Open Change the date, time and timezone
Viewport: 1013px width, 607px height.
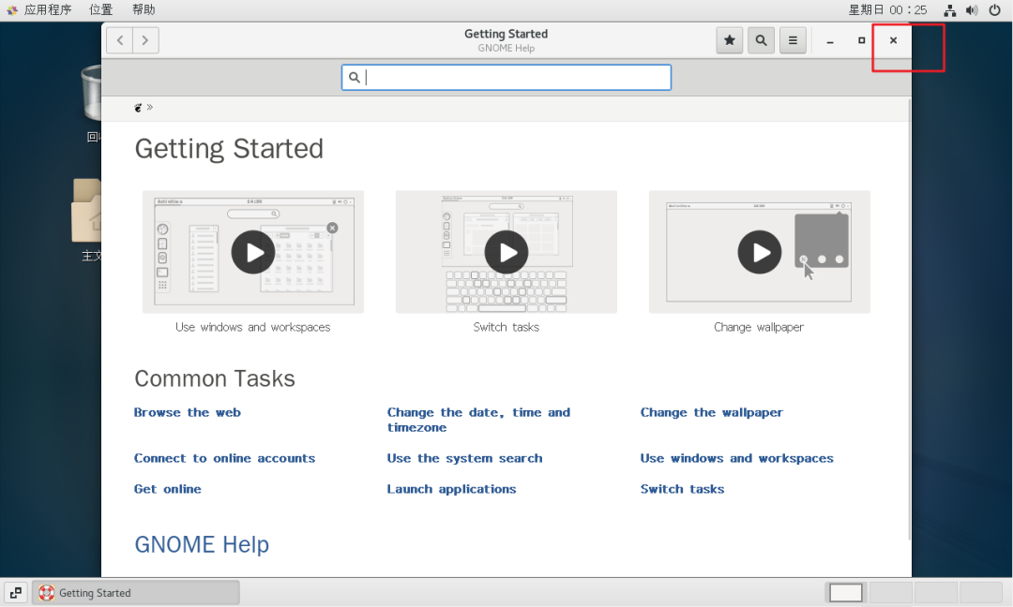[478, 420]
